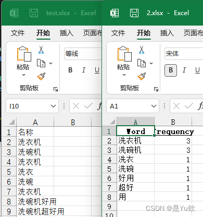Screen dimensions: 203x217
Task: Select frequency value for 洗碗机 in 2.xlsx
Action: point(173,150)
